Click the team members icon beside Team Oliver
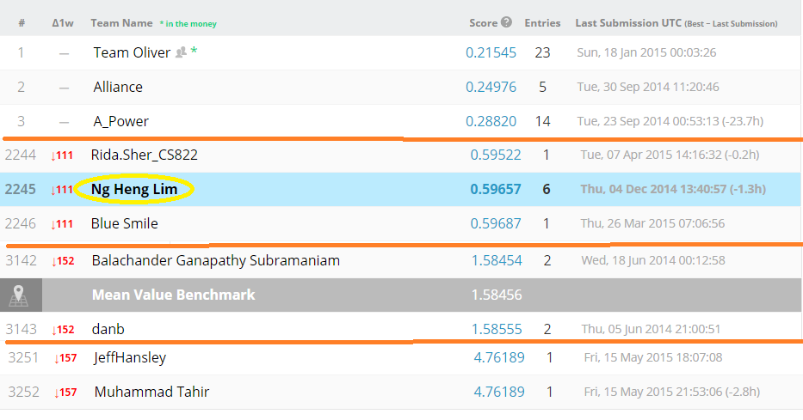803x420 pixels. click(181, 52)
